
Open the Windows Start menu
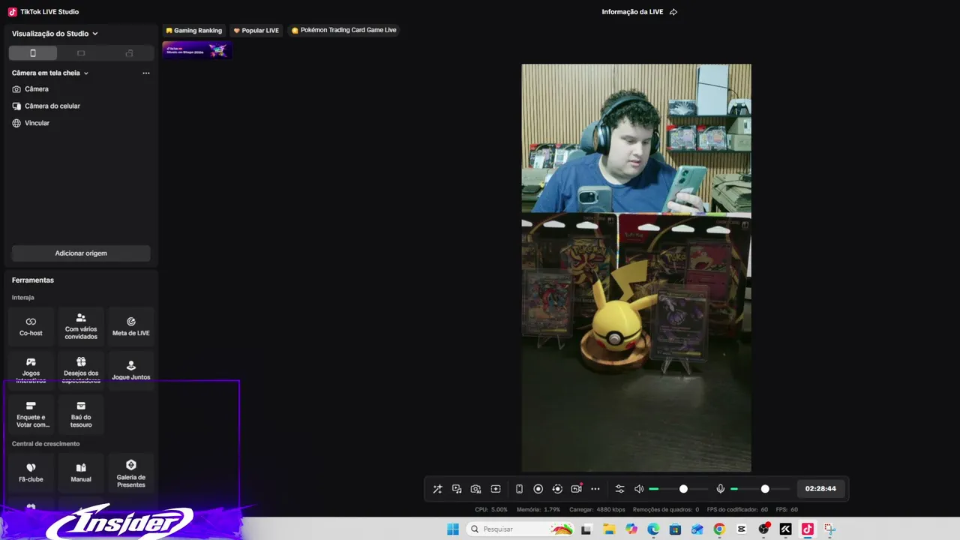[453, 529]
